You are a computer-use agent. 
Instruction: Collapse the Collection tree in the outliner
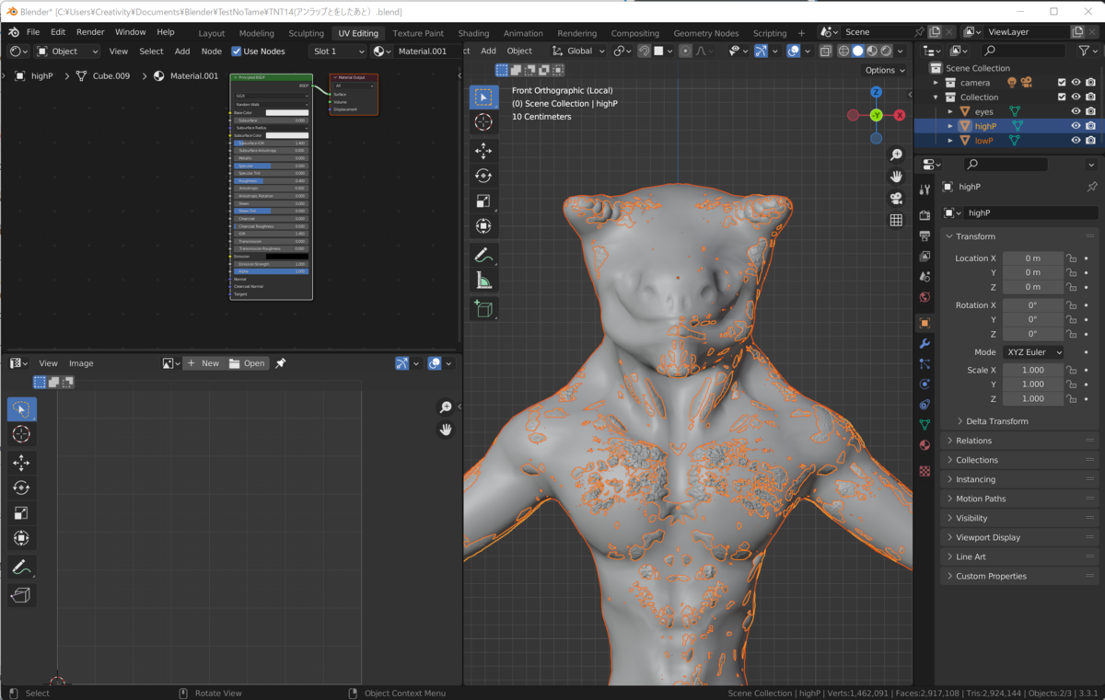pyautogui.click(x=936, y=97)
